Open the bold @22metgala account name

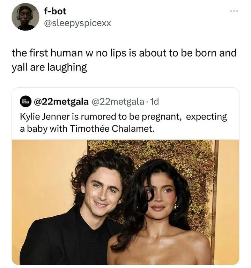point(62,102)
